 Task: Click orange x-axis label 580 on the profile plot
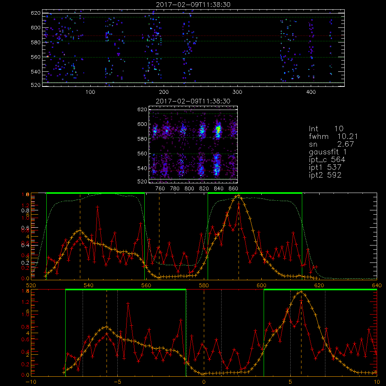[204, 286]
